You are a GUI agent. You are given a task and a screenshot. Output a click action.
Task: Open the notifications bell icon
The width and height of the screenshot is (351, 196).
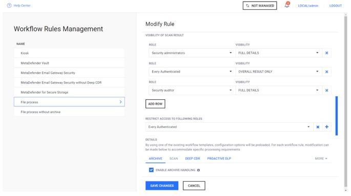(x=287, y=5)
